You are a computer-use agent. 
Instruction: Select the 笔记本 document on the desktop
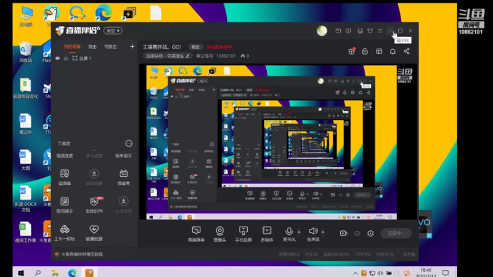click(25, 124)
